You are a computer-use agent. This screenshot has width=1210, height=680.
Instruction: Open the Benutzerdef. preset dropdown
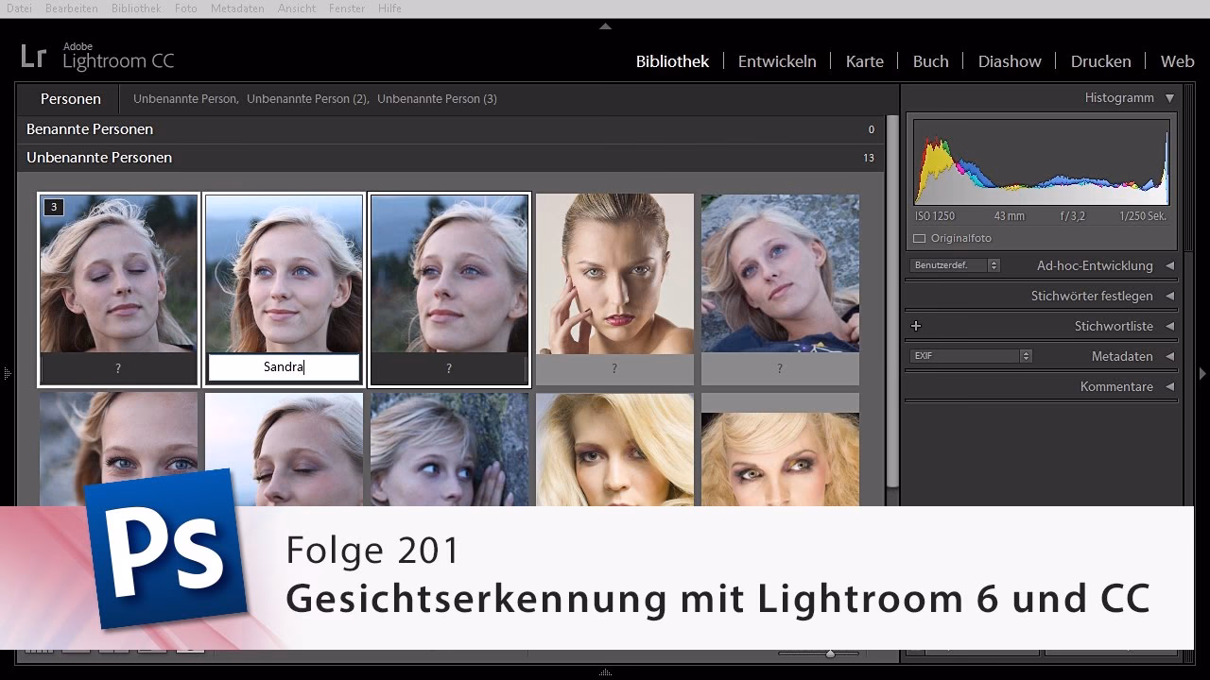click(955, 265)
